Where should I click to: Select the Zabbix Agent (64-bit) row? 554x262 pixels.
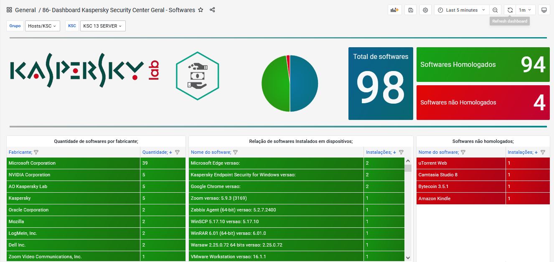click(x=297, y=210)
